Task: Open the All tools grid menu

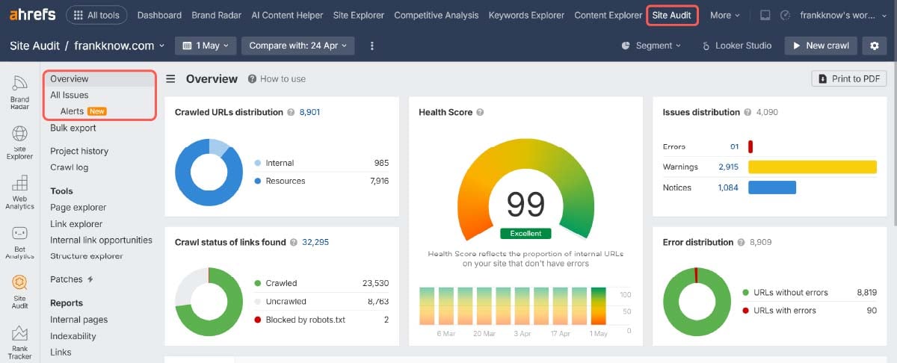Action: point(96,15)
